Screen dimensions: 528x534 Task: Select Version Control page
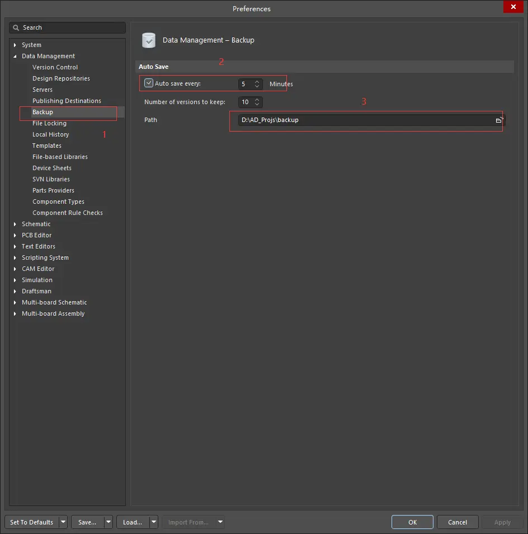tap(55, 67)
